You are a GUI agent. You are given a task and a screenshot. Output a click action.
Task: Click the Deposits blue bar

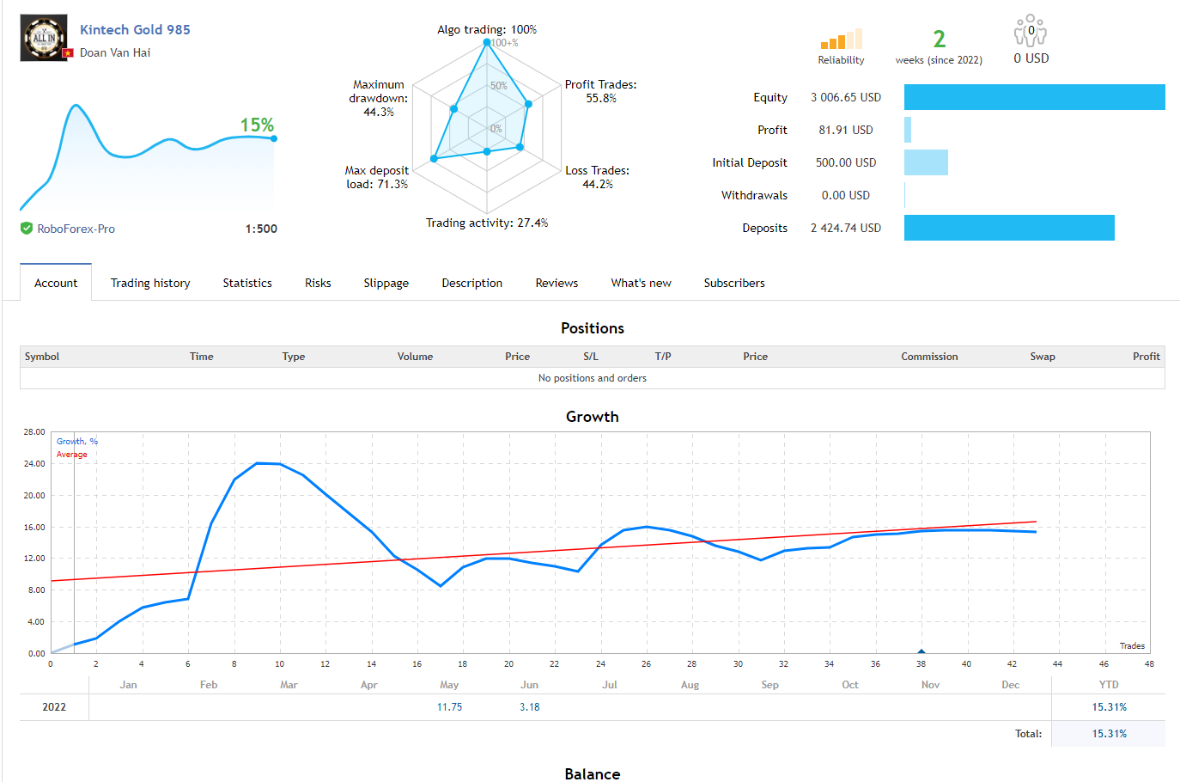click(1009, 228)
